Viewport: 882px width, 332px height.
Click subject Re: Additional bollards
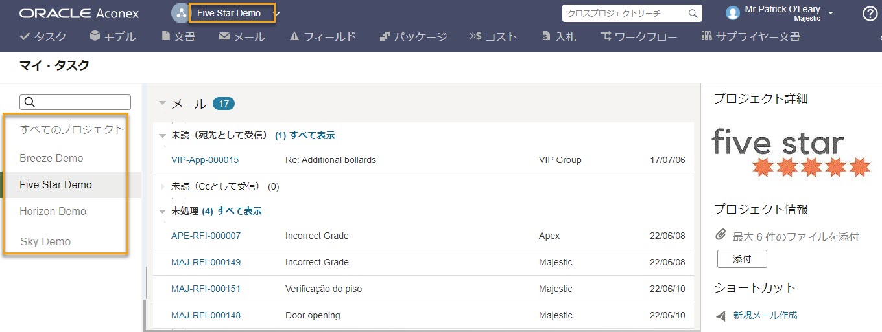[x=331, y=160]
